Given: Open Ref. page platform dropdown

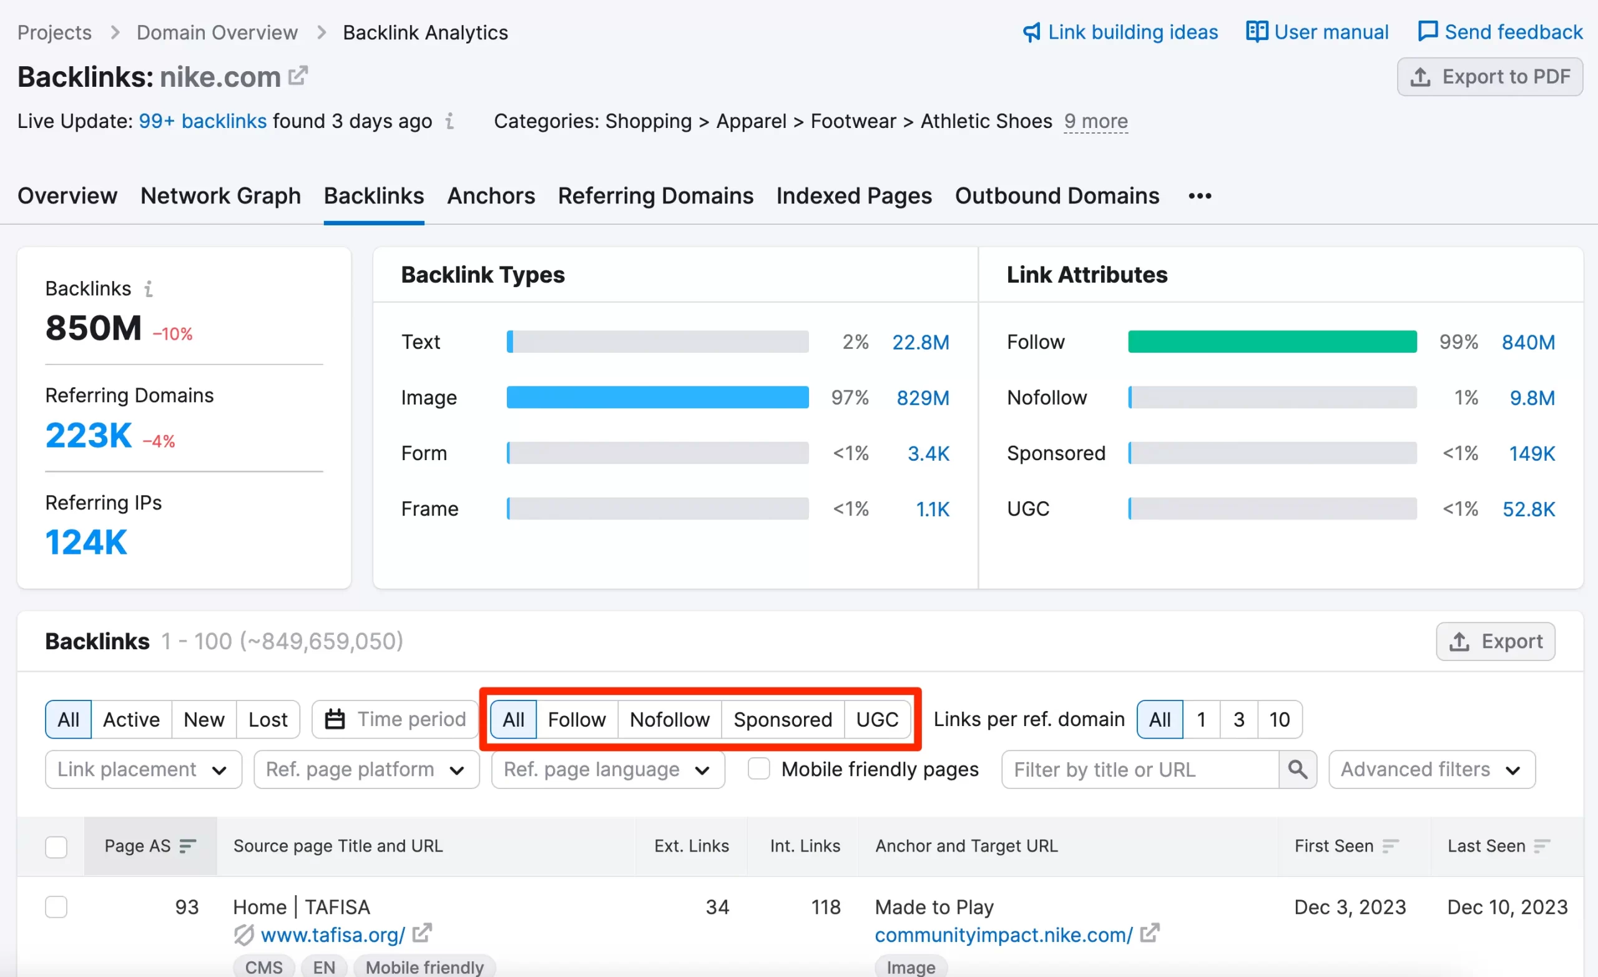Looking at the screenshot, I should coord(366,769).
